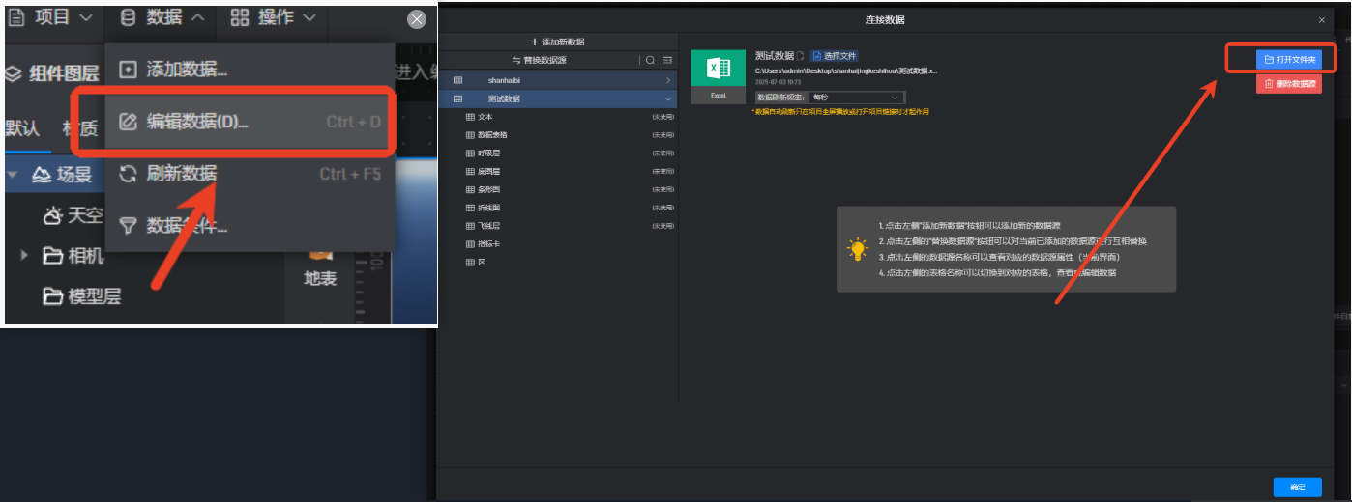Expand the 相机 folder in layer tree
Viewport: 1352px width, 502px height.
pos(25,256)
